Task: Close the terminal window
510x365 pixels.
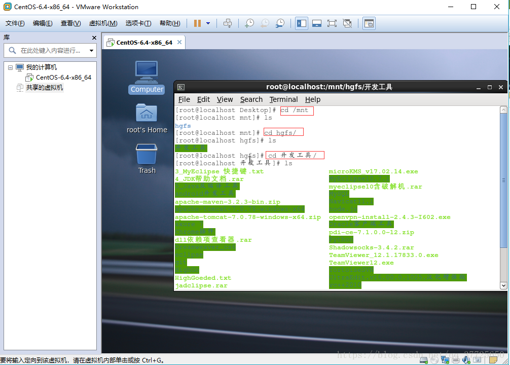Action: 501,87
